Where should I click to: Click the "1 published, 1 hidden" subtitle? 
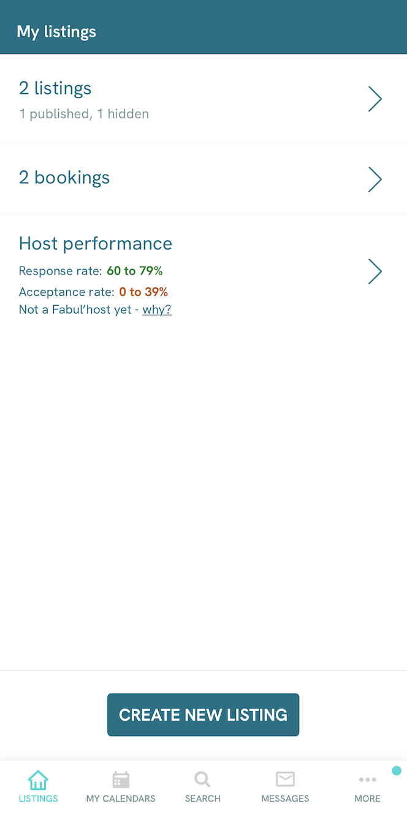click(x=84, y=114)
